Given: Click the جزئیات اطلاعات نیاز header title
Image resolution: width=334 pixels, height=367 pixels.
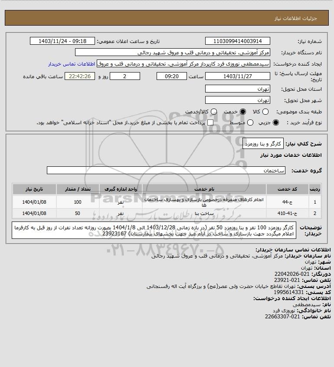Looking at the screenshot, I should pyautogui.click(x=296, y=18).
